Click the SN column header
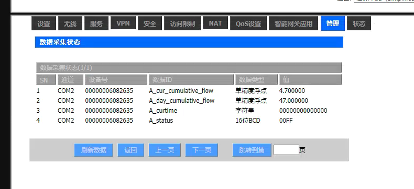 click(46, 79)
